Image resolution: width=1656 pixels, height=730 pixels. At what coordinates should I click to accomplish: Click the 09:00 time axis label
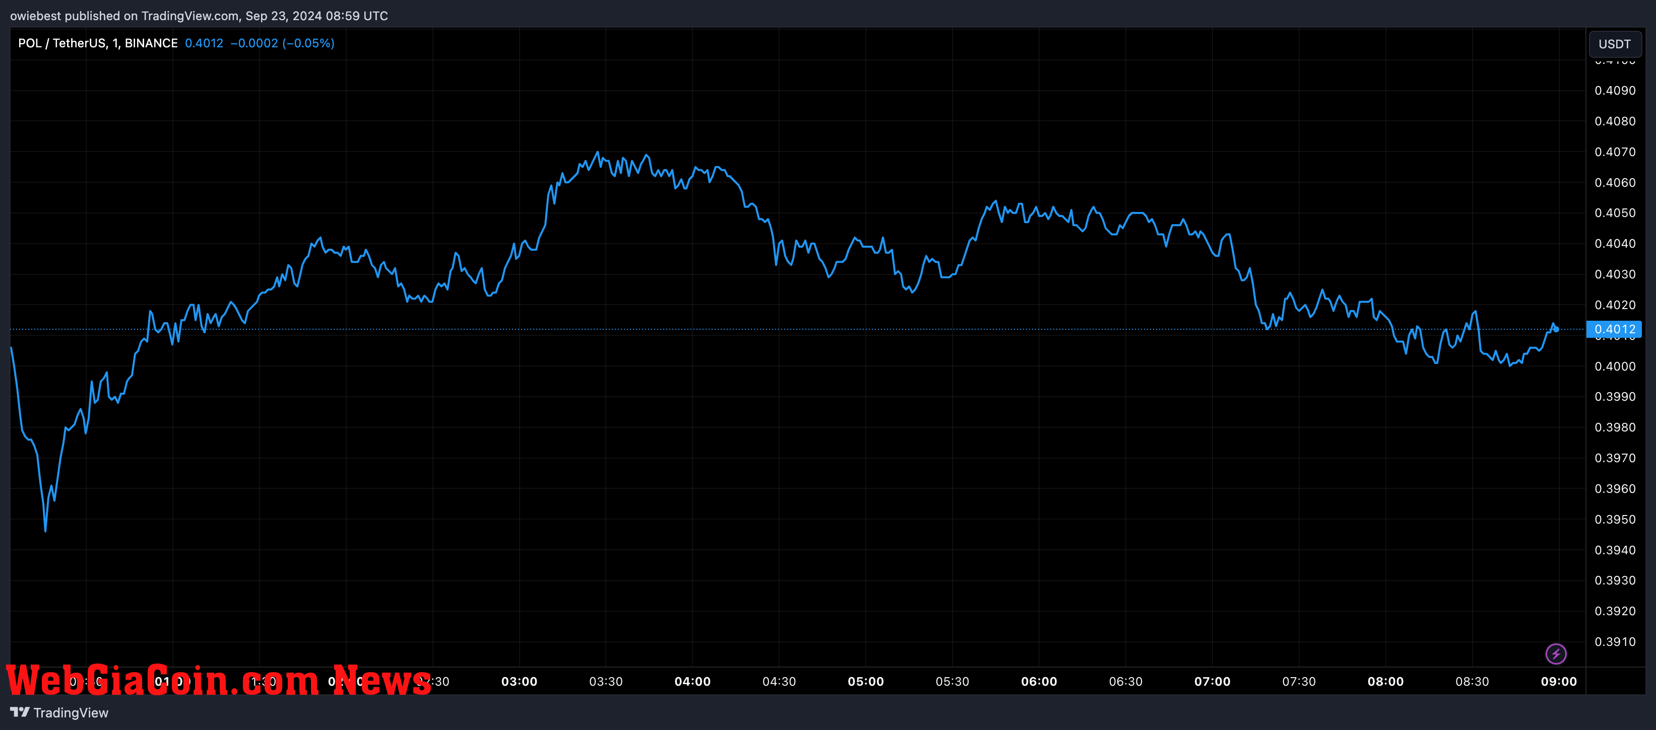tap(1558, 681)
